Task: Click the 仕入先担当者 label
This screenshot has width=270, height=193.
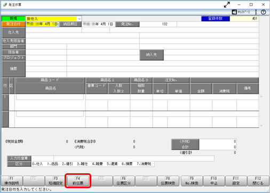Action: (13, 41)
